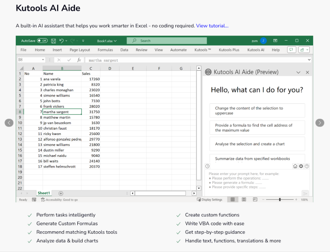Click Analyse the selection and create a chart

[x=257, y=143]
